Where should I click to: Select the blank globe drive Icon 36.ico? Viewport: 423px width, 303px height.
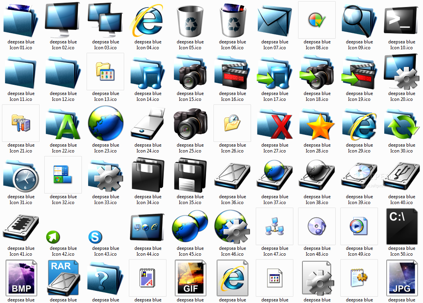point(232,176)
